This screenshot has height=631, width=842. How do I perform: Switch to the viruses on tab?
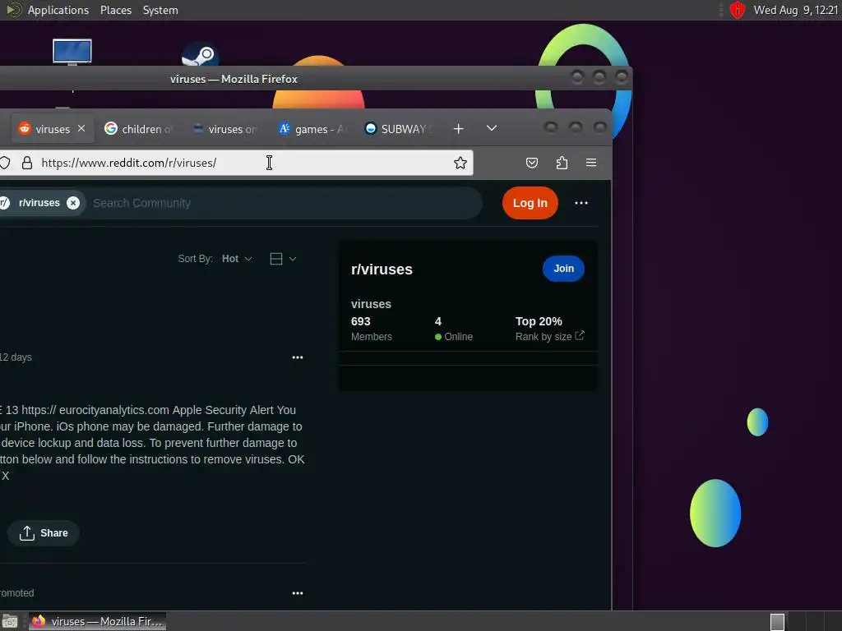(225, 129)
